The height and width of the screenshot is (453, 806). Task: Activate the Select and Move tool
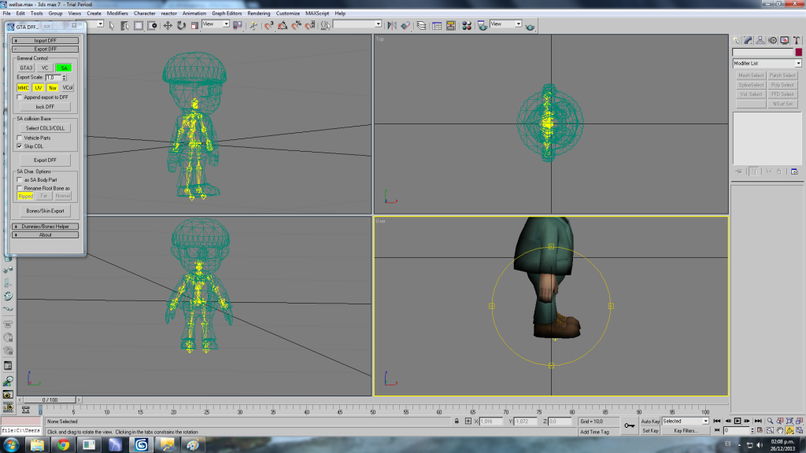click(x=168, y=25)
